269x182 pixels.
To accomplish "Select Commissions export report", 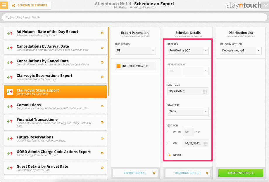I will (55, 106).
